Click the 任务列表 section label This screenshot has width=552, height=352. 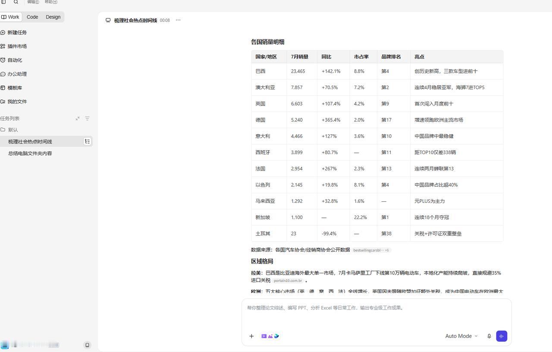pos(10,118)
